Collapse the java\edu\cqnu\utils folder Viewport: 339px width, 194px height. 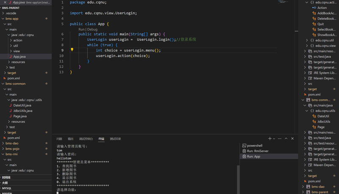(9, 100)
